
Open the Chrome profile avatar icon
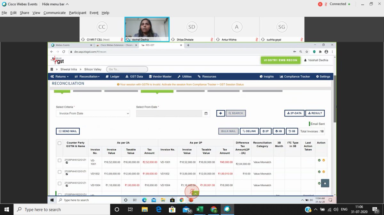click(326, 51)
